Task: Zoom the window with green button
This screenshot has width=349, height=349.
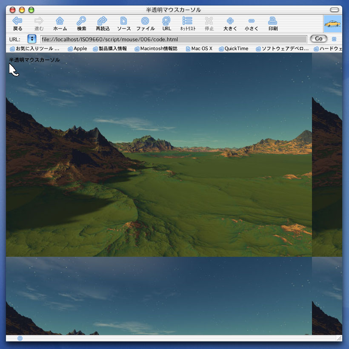Action: click(31, 10)
